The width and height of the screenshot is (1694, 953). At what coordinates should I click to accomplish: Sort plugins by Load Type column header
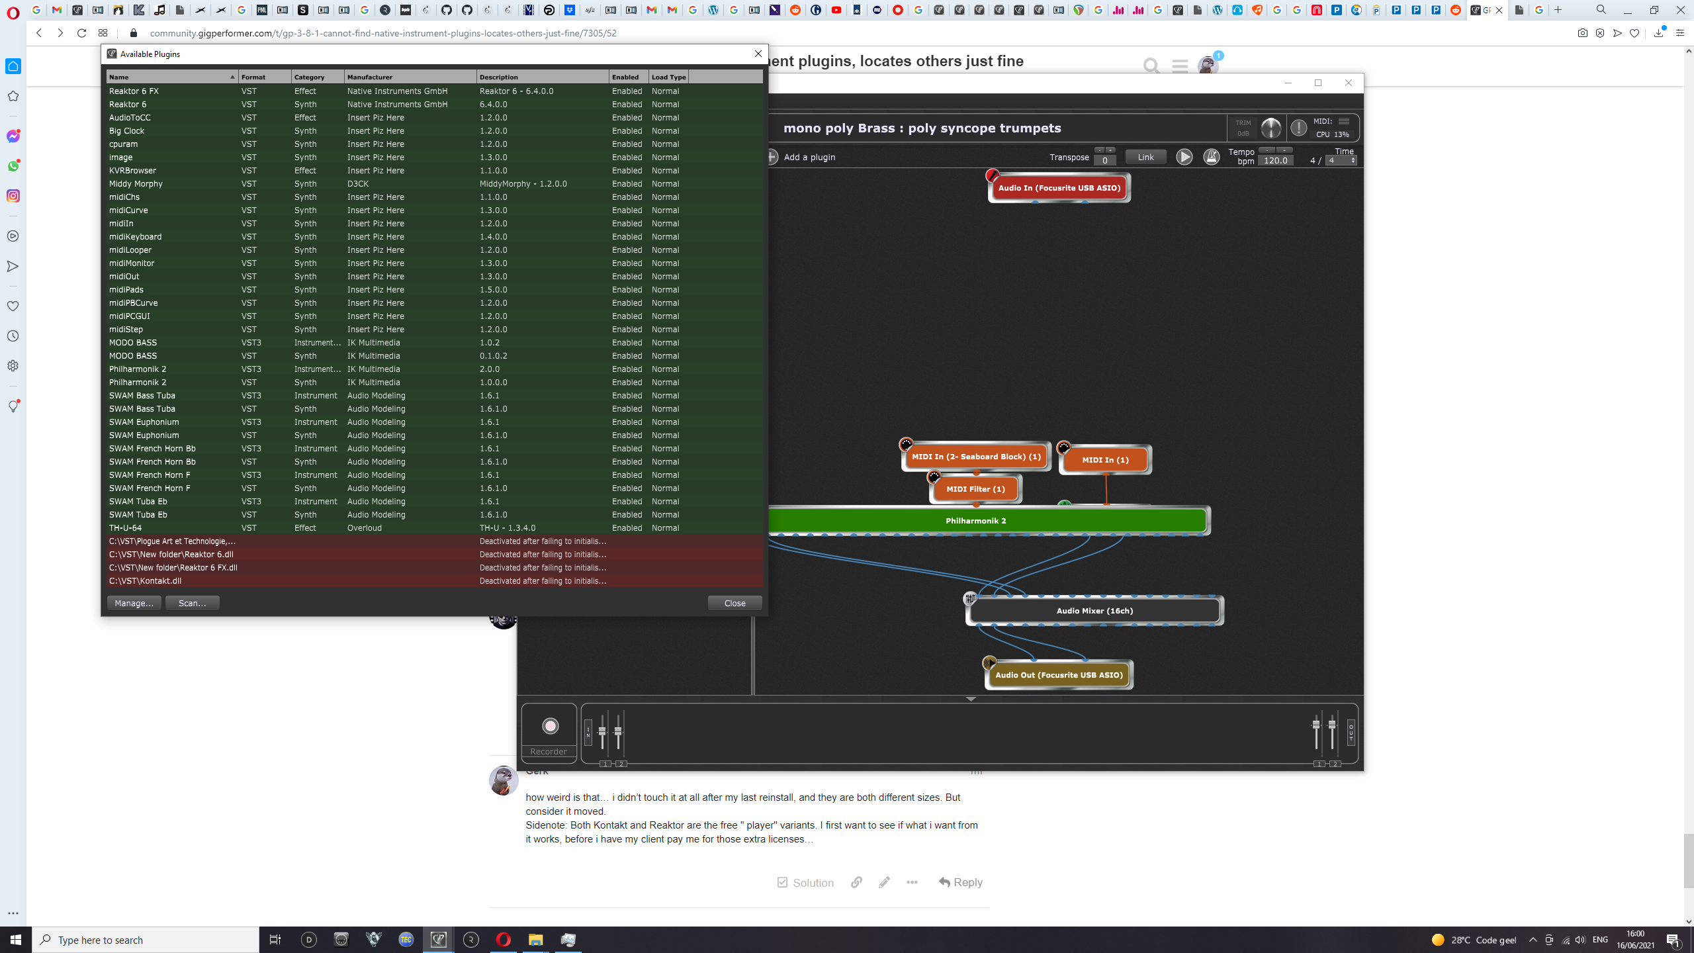click(668, 77)
